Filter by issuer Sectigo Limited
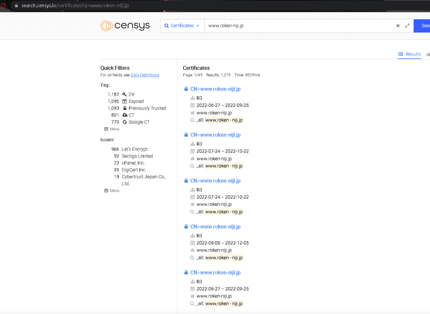Image resolution: width=430 pixels, height=314 pixels. (x=137, y=156)
